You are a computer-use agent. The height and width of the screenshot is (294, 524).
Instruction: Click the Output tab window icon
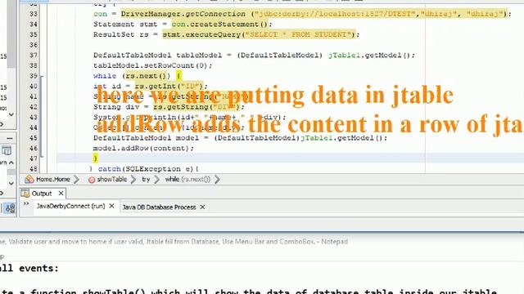pos(25,194)
